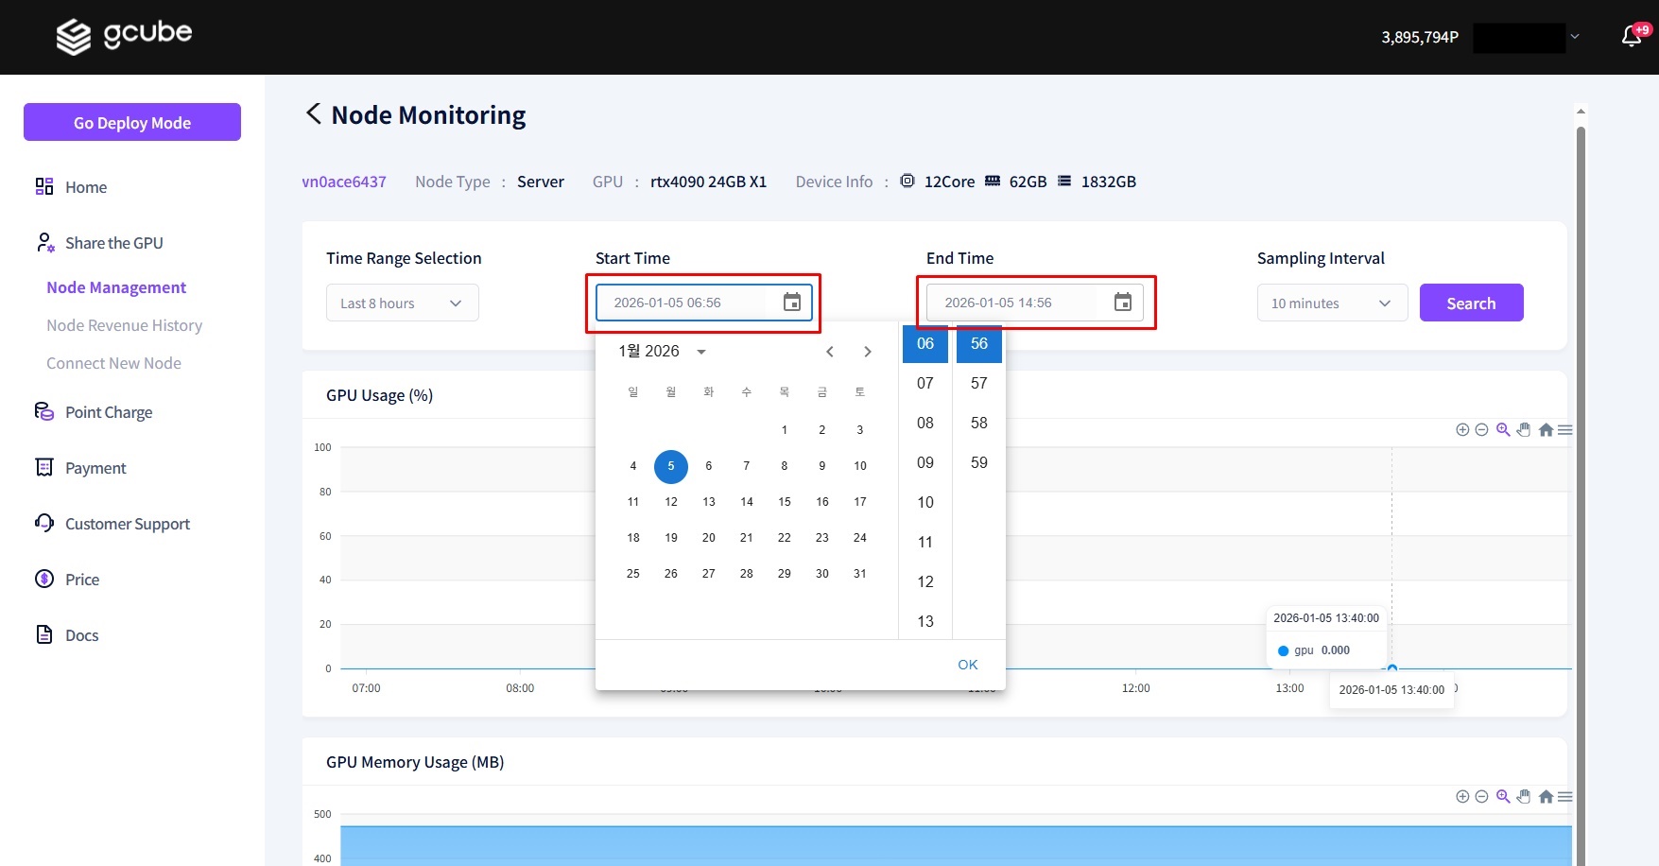
Task: Pick day 15 in the calendar
Action: click(785, 502)
